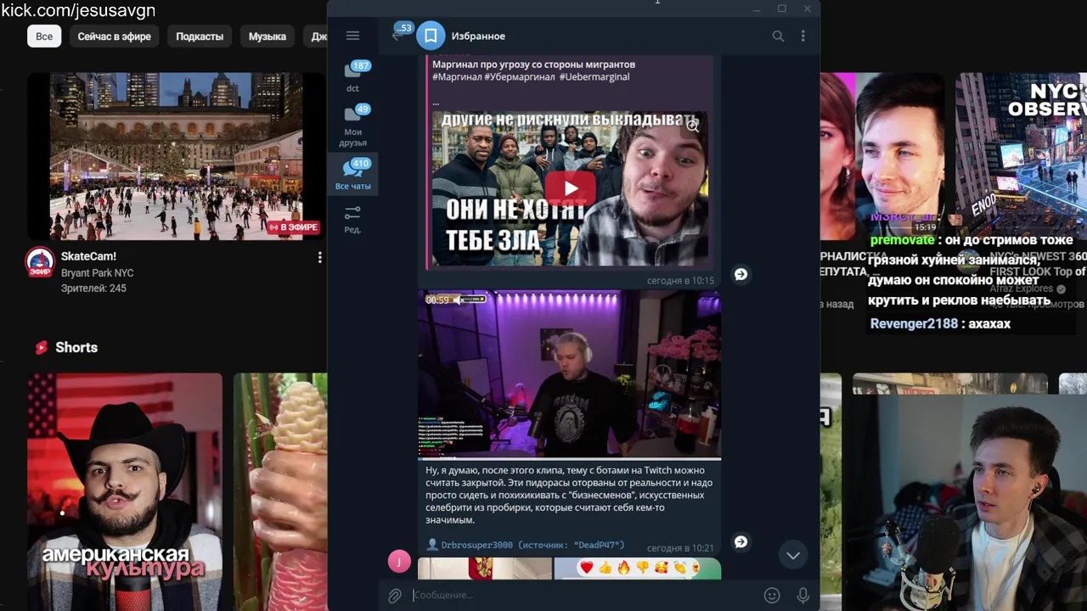React with the red heart emoji

(586, 568)
